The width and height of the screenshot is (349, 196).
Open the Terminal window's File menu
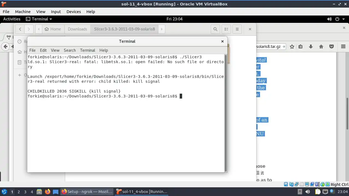(32, 50)
